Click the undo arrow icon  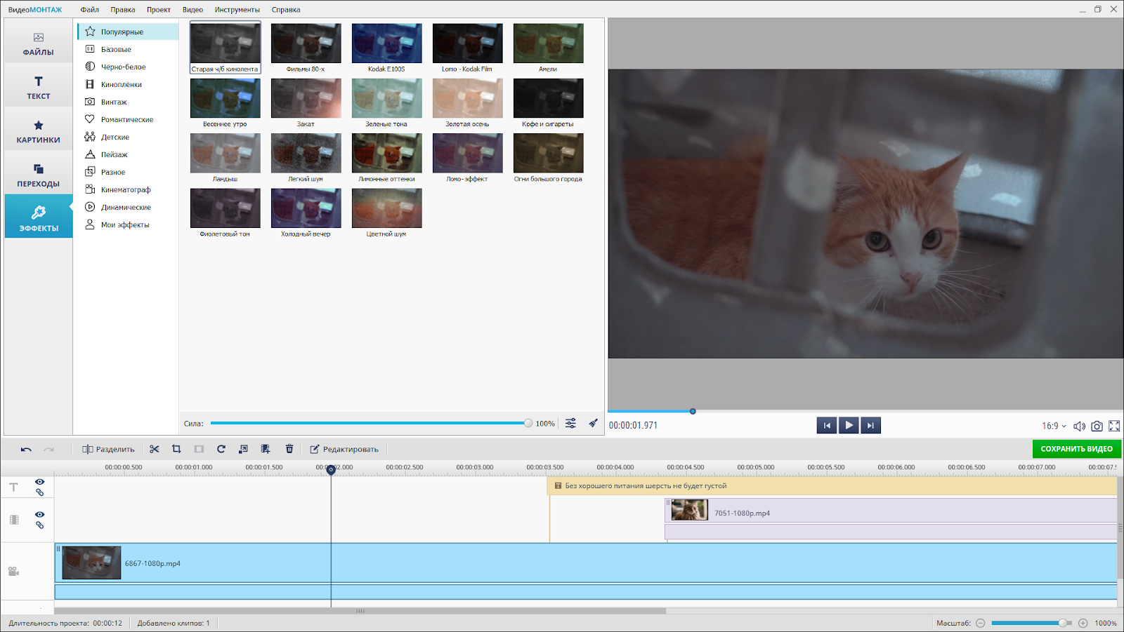[26, 449]
